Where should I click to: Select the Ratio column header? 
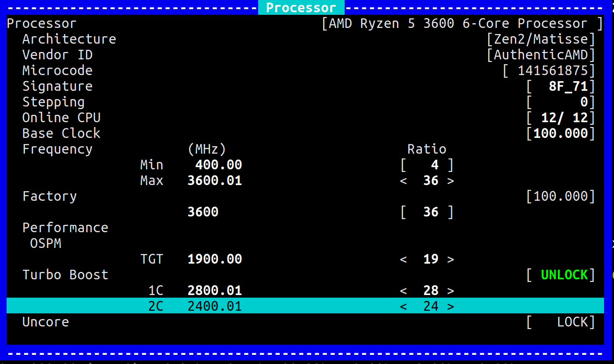point(427,149)
